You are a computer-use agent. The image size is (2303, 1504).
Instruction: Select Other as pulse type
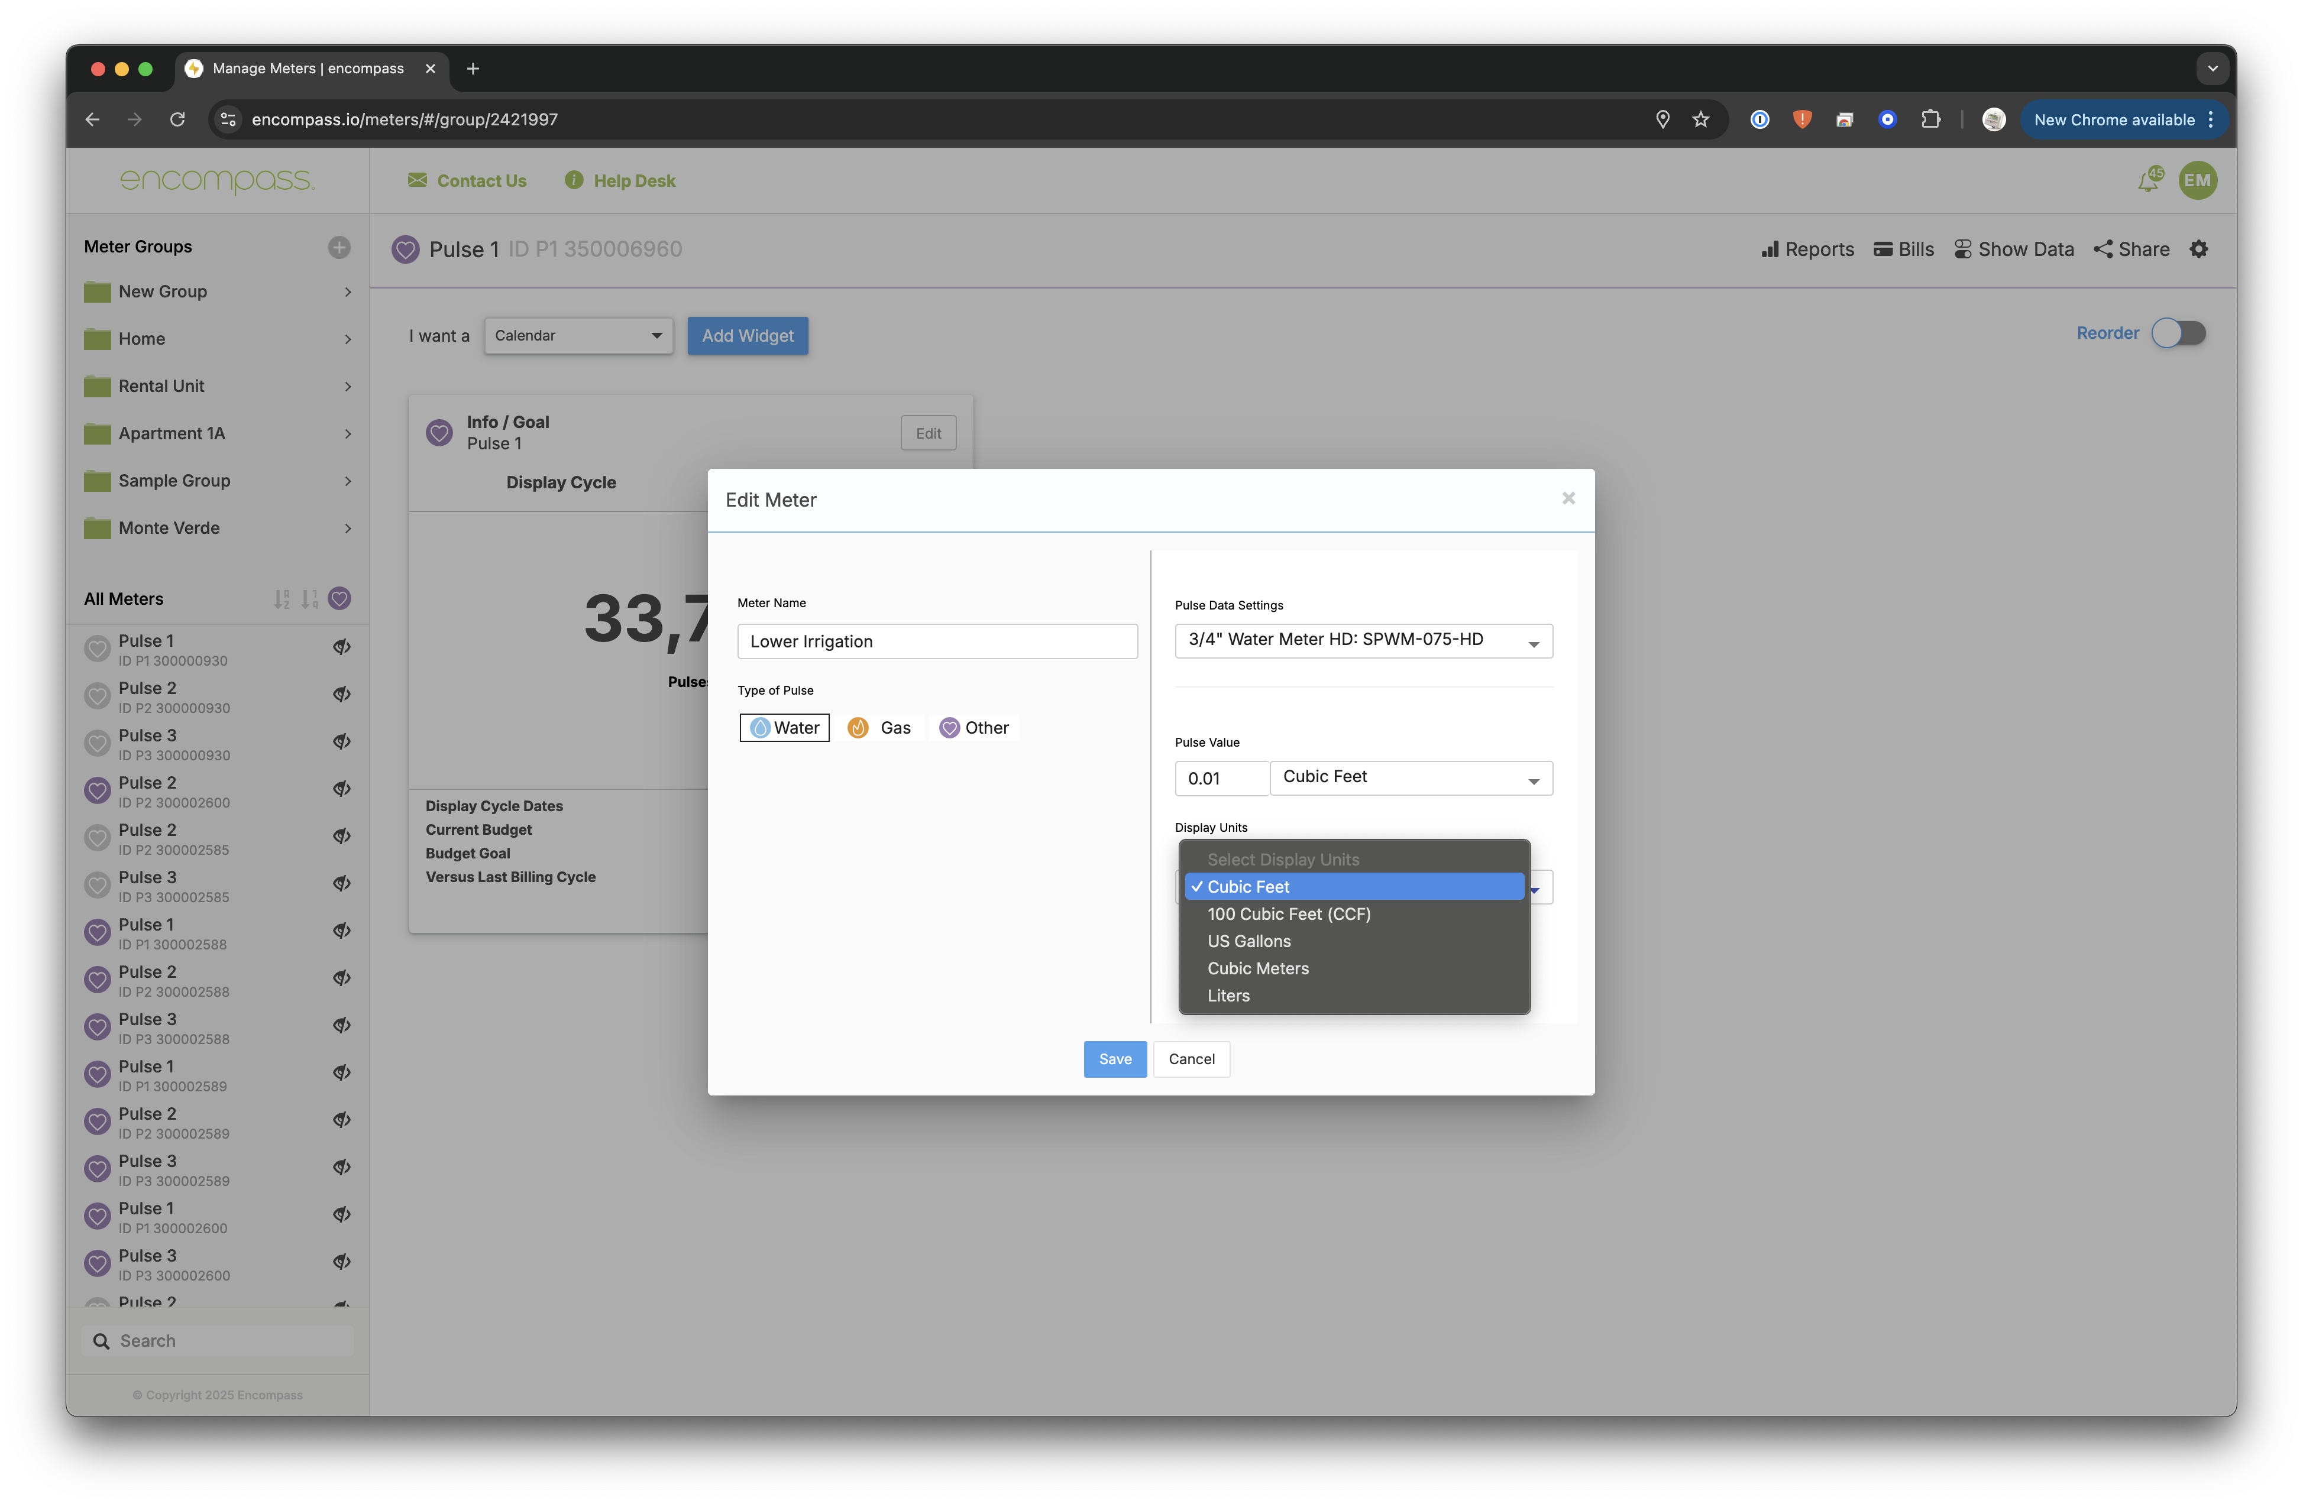[973, 728]
